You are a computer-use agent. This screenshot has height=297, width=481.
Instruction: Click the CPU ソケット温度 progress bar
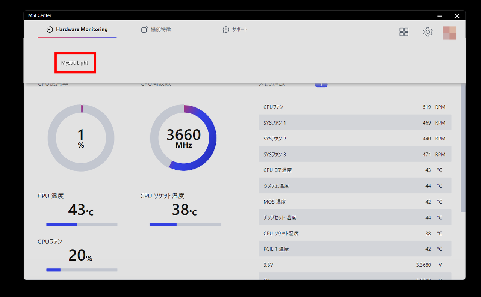coord(185,225)
